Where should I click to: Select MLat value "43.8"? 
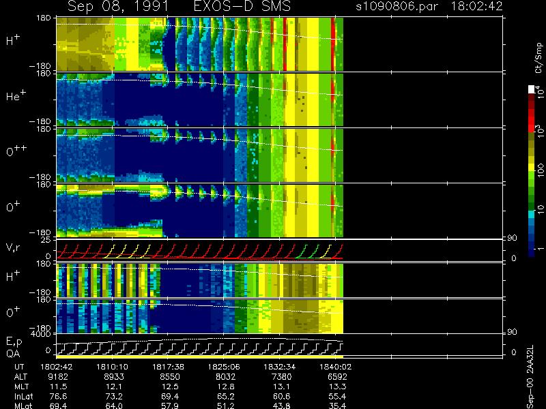[282, 406]
